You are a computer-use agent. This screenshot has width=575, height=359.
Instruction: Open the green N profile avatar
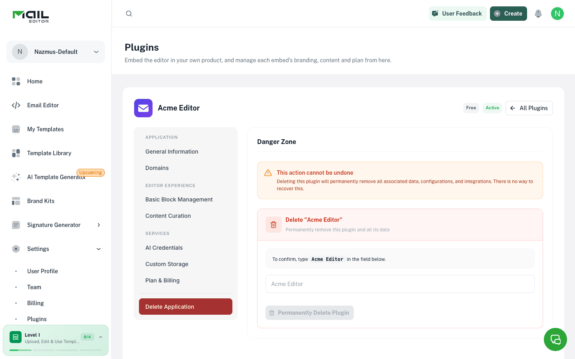[557, 14]
